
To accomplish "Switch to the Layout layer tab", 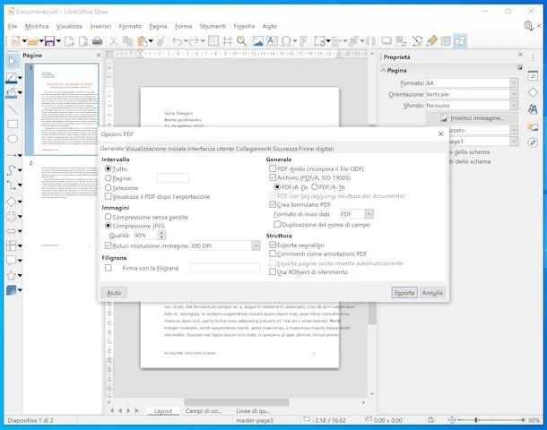I will pyautogui.click(x=163, y=411).
